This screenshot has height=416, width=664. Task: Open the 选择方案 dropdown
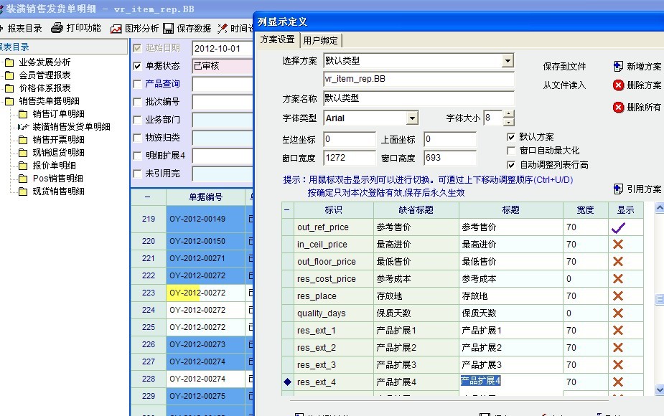[508, 61]
